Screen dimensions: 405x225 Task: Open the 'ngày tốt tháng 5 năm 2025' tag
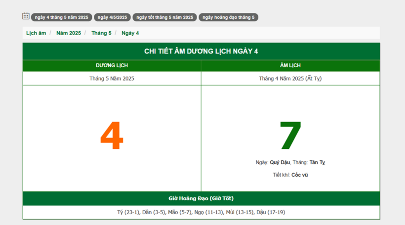coord(164,17)
